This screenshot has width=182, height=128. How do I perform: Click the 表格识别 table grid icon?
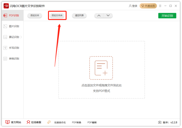[x=5, y=58]
